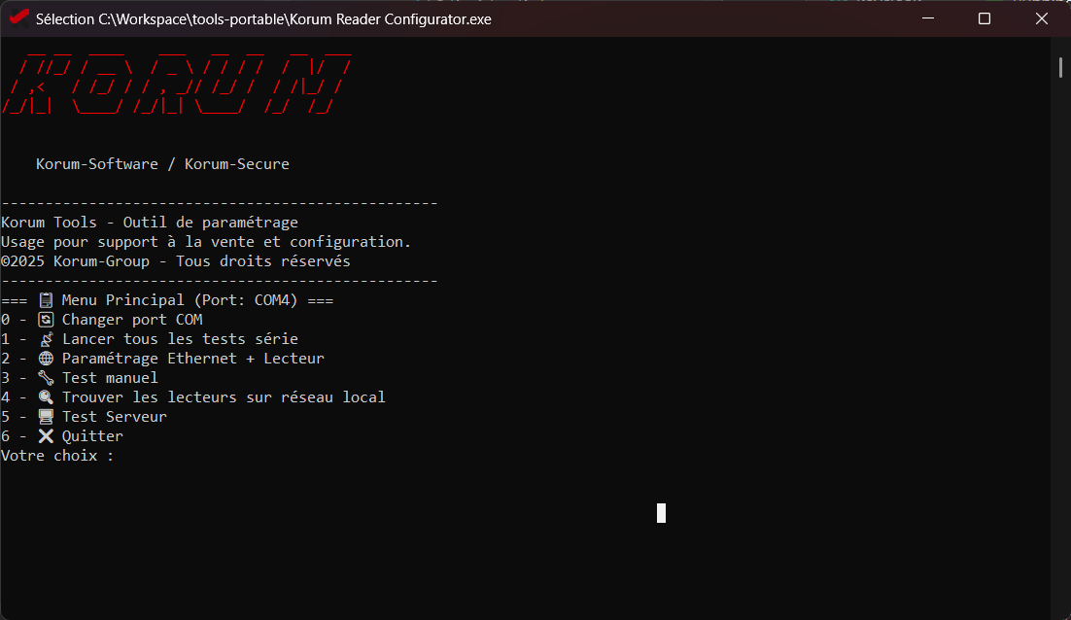1071x620 pixels.
Task: Click the magnifier icon beside Trouver les lecteurs
Action: (46, 396)
